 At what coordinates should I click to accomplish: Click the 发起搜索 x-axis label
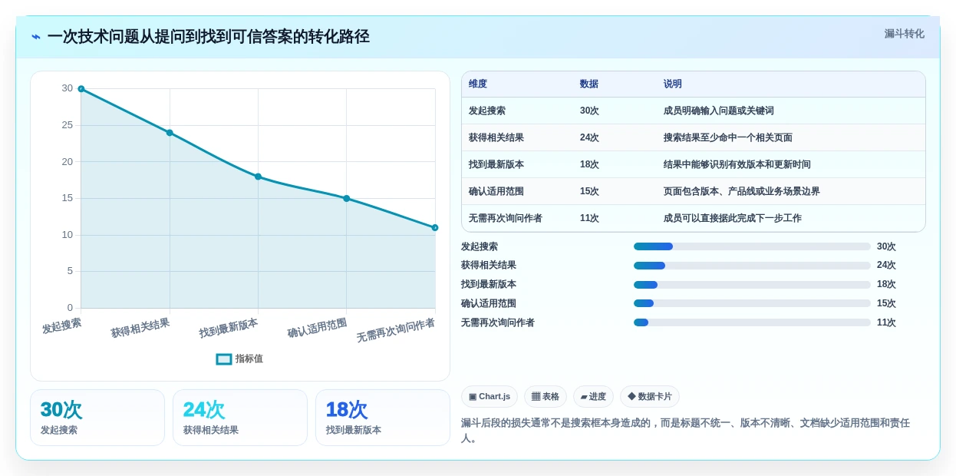[x=61, y=326]
